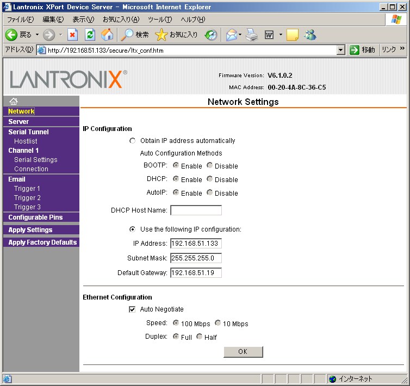The image size is (410, 386).
Task: Click the OK button
Action: pyautogui.click(x=243, y=352)
